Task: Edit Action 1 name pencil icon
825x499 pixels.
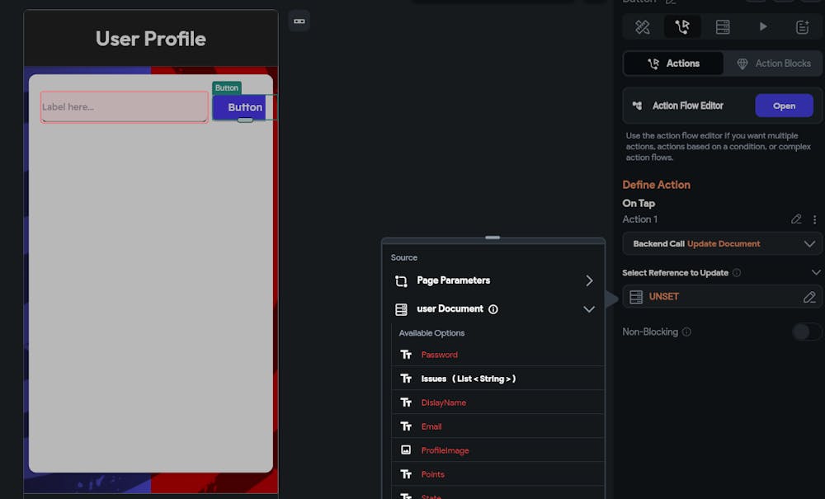Action: point(796,219)
